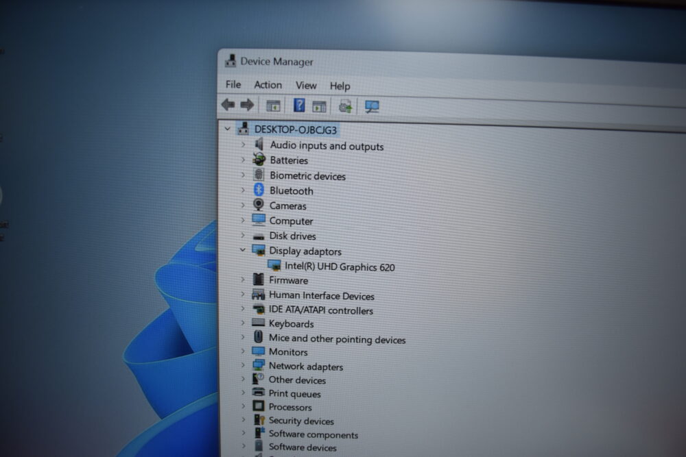
Task: Click the Human Interface Devices icon
Action: pyautogui.click(x=258, y=294)
